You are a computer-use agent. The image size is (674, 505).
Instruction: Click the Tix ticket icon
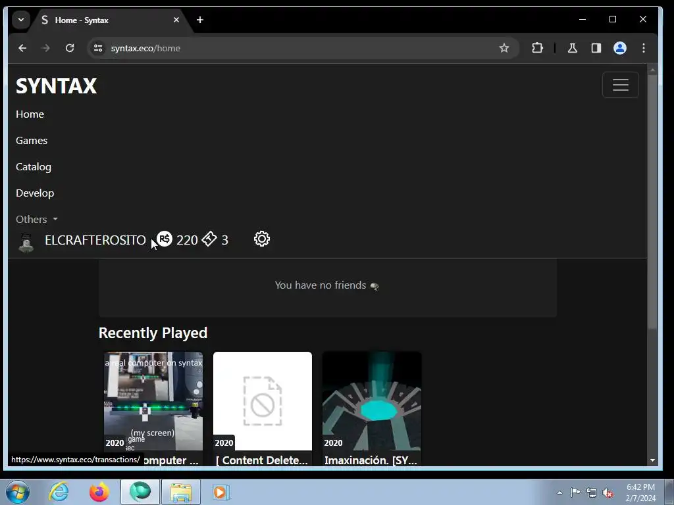209,239
